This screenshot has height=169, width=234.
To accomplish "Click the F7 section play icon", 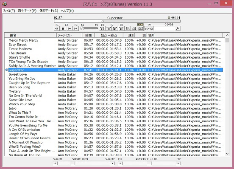I will click(115, 28).
